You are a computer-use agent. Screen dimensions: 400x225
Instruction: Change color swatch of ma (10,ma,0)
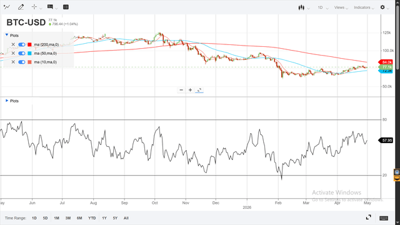[x=29, y=62]
